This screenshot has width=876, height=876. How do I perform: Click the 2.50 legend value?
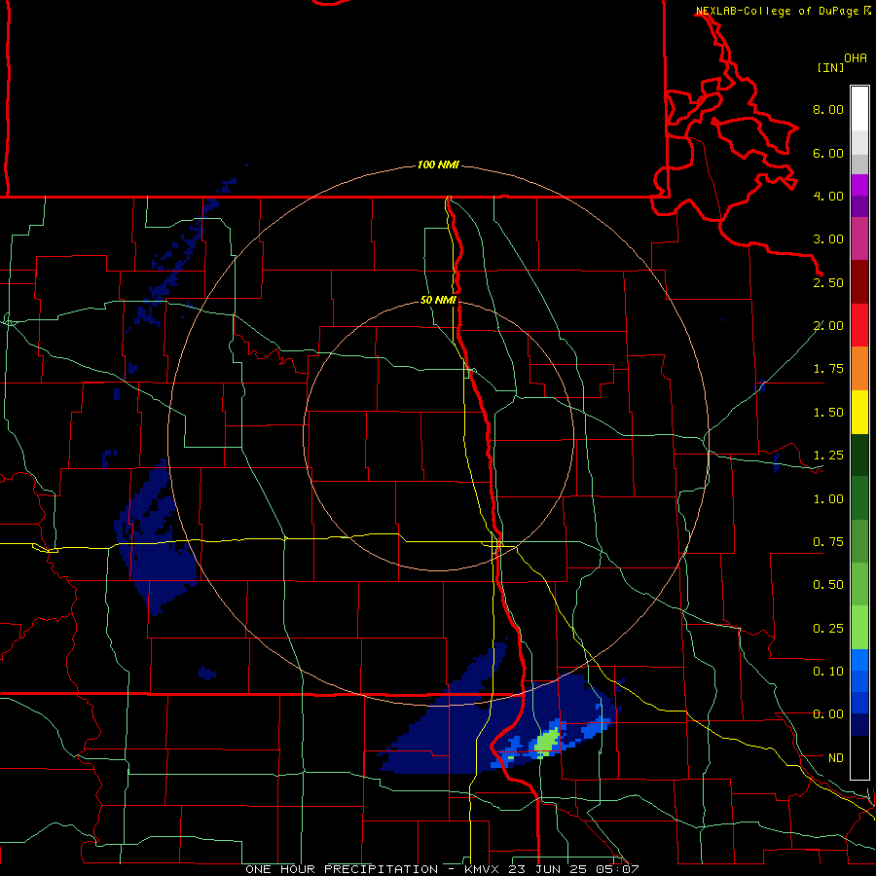tap(828, 282)
